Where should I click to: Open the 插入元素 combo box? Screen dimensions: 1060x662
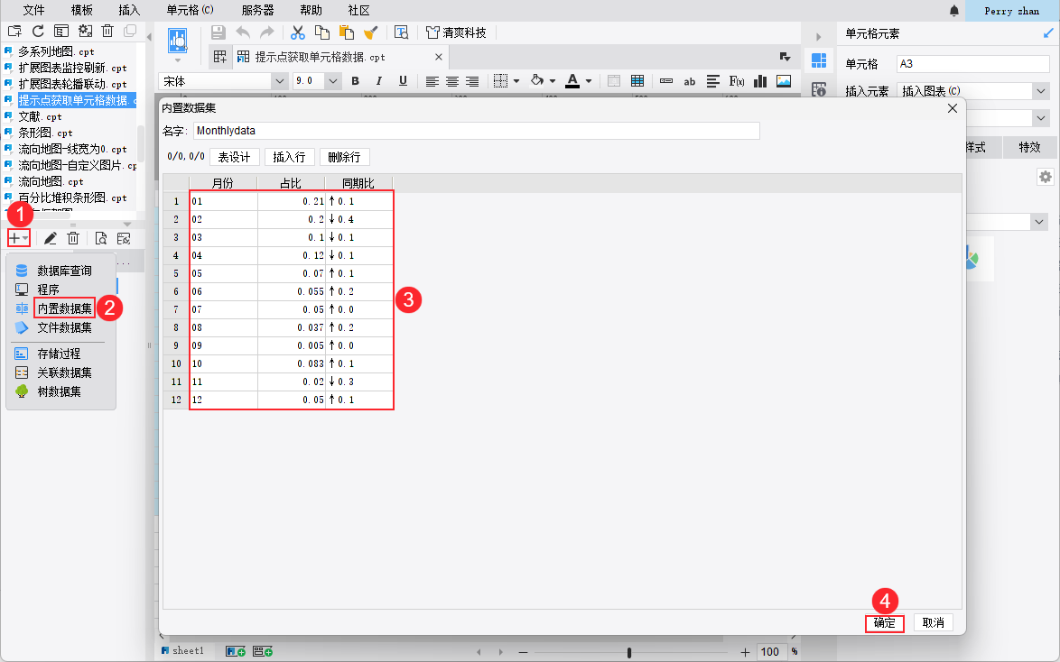[x=972, y=91]
